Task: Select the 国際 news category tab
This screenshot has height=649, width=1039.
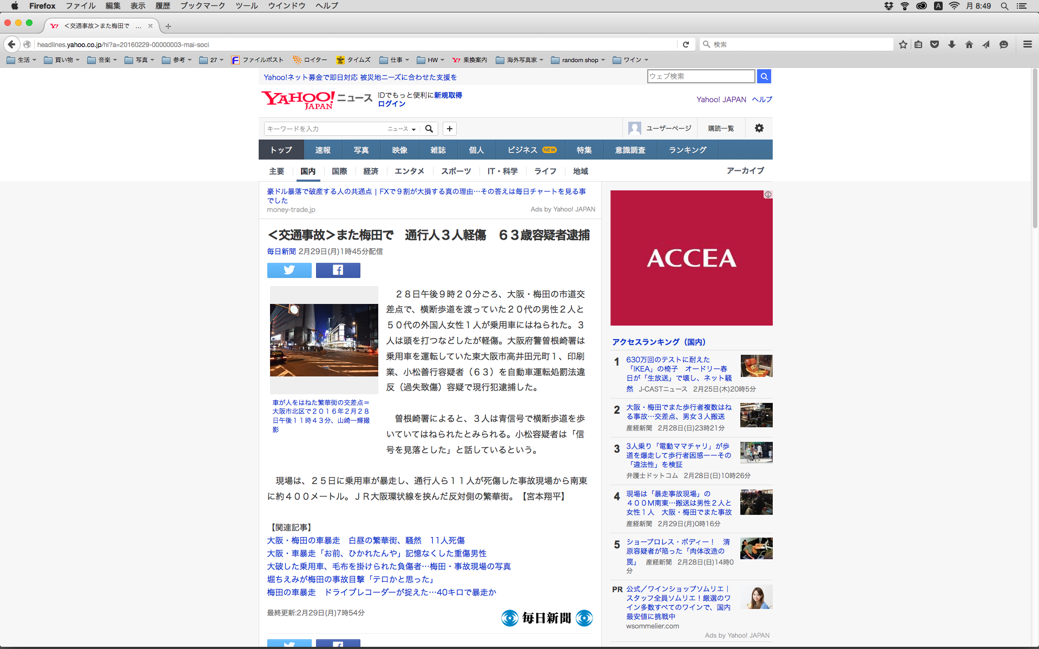Action: click(x=339, y=171)
